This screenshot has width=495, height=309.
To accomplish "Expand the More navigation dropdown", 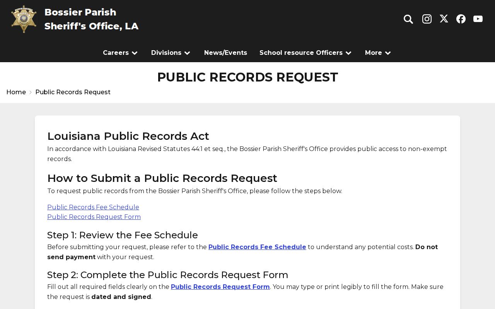I will point(378,53).
